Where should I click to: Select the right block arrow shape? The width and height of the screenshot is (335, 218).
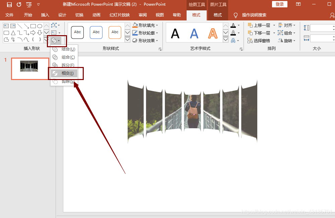[x=33, y=33]
